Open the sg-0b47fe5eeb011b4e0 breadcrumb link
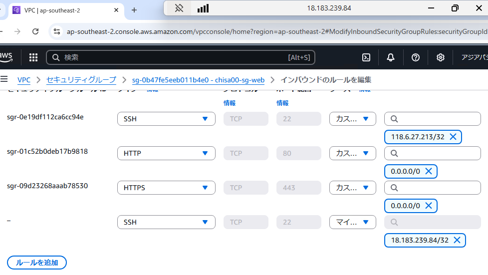The width and height of the screenshot is (488, 275). (x=198, y=80)
